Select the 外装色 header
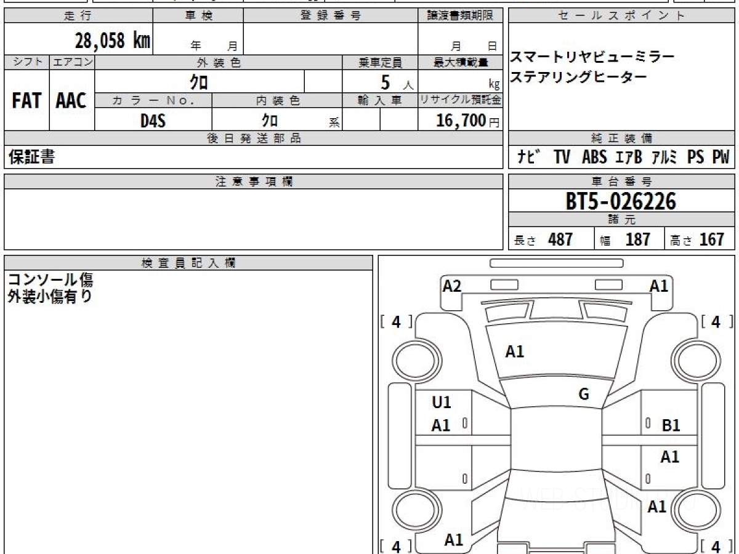This screenshot has height=554, width=739. click(219, 62)
